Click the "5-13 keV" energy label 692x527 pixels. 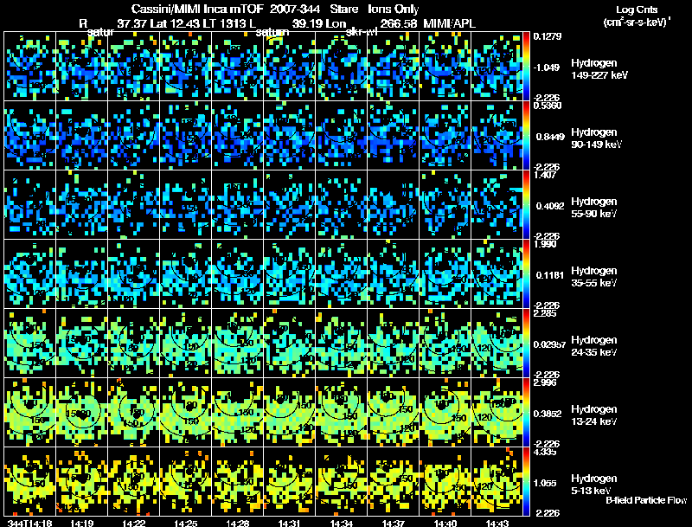click(x=591, y=491)
